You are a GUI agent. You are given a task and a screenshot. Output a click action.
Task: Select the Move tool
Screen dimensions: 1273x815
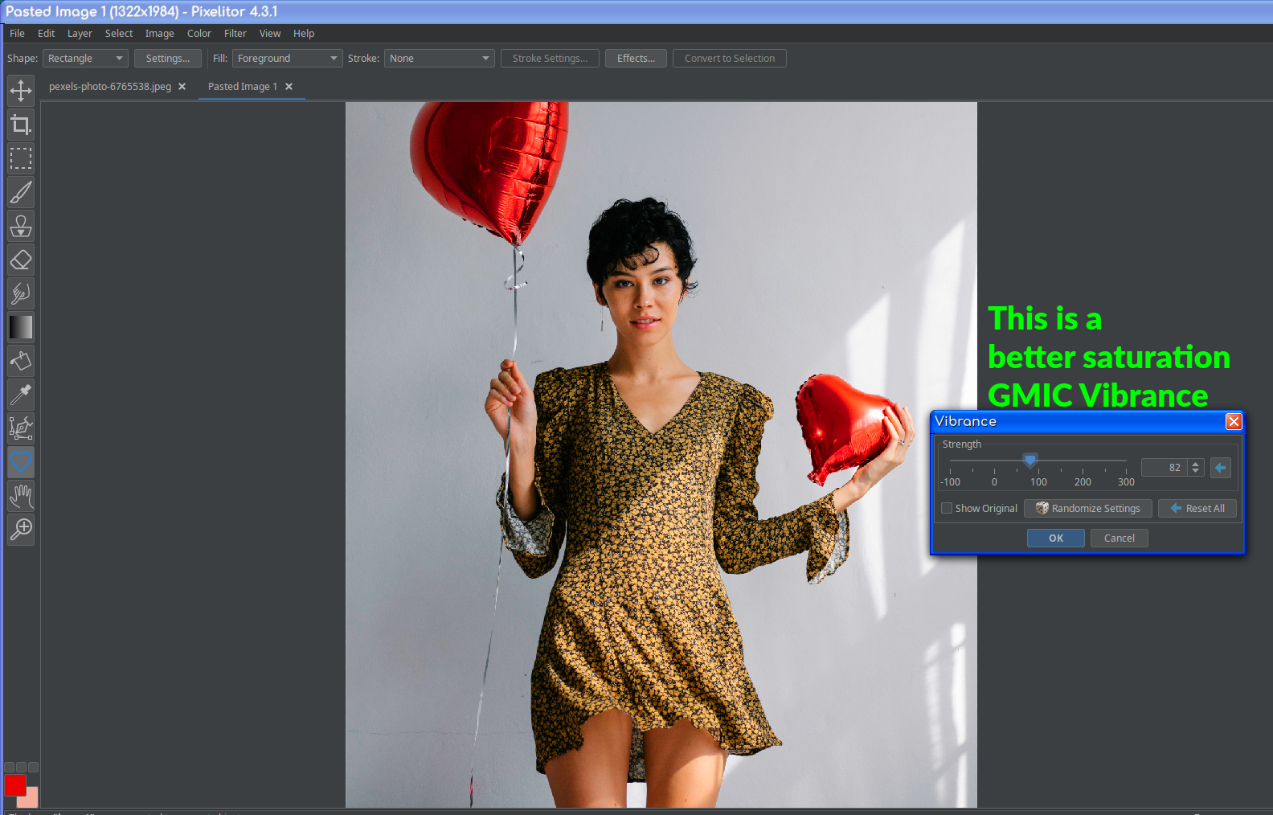(21, 91)
